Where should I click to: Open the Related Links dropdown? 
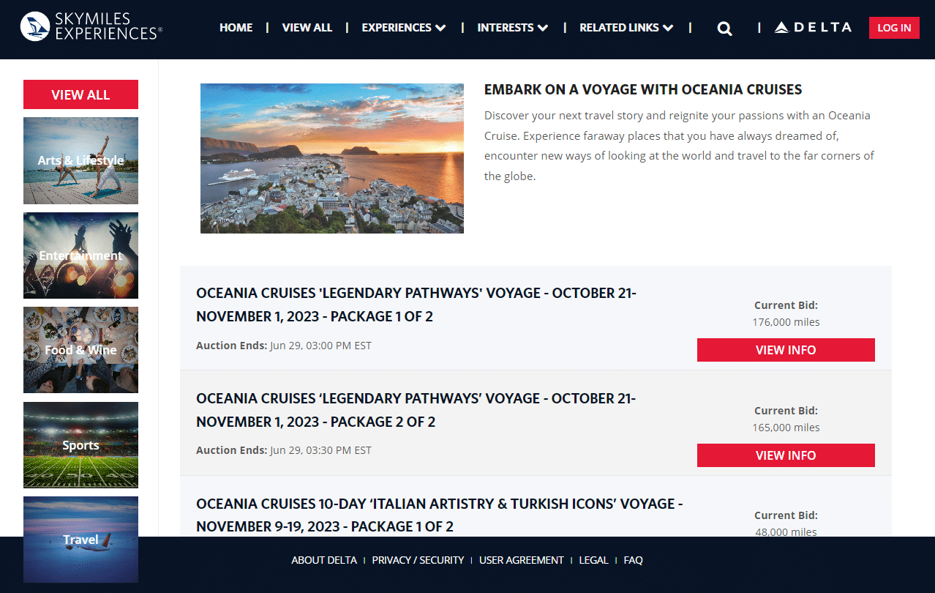coord(626,28)
